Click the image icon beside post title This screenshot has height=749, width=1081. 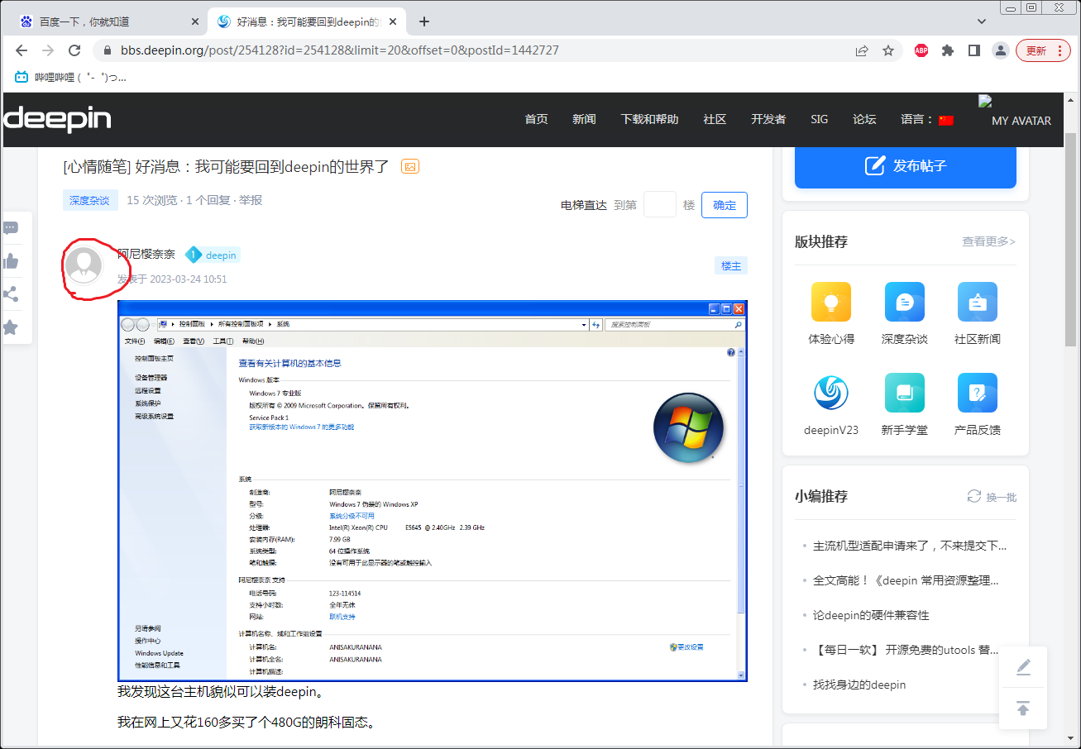pos(410,166)
